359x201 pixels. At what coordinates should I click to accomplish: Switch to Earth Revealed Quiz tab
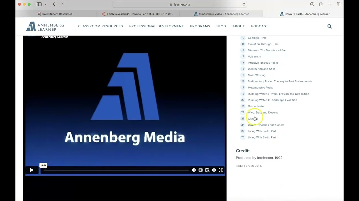pos(138,14)
